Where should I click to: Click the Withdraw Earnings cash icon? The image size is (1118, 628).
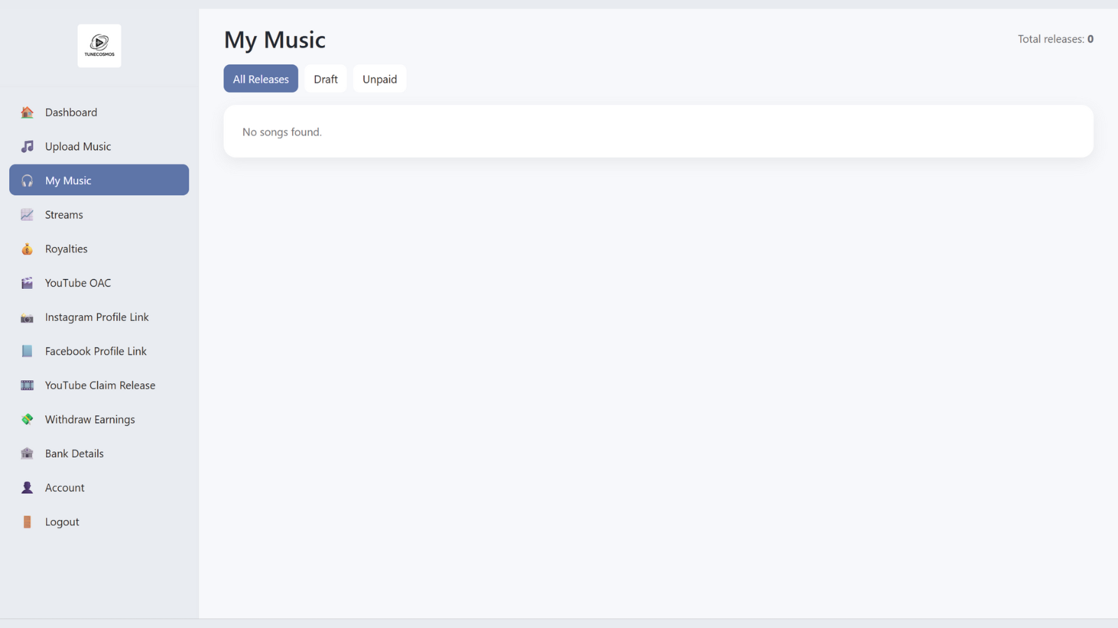tap(27, 419)
